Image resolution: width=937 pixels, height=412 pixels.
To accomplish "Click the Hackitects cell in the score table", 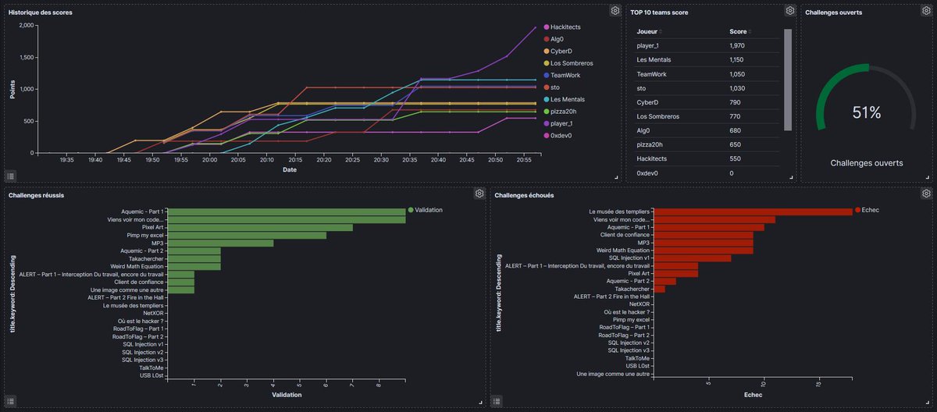I will pos(653,158).
